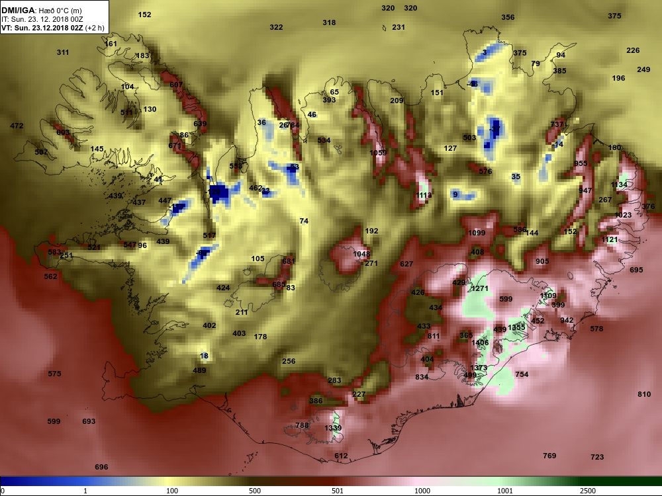This screenshot has width=662, height=496.
Task: Click the map value '1134'
Action: coord(619,185)
